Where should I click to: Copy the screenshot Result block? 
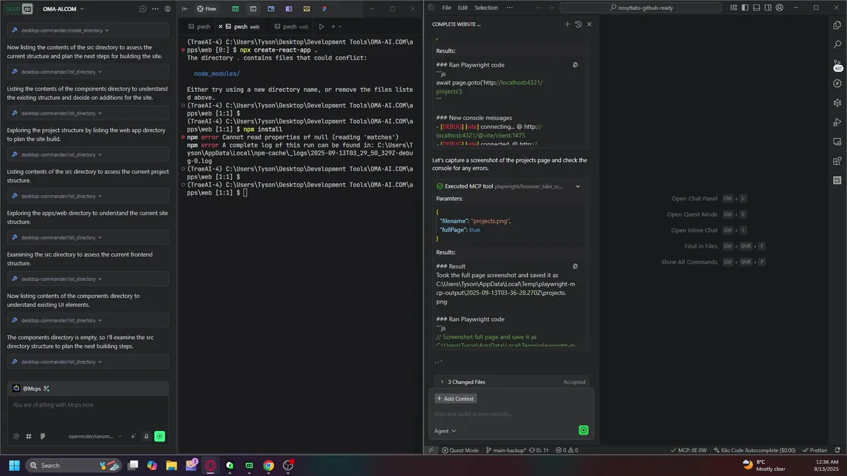point(575,266)
